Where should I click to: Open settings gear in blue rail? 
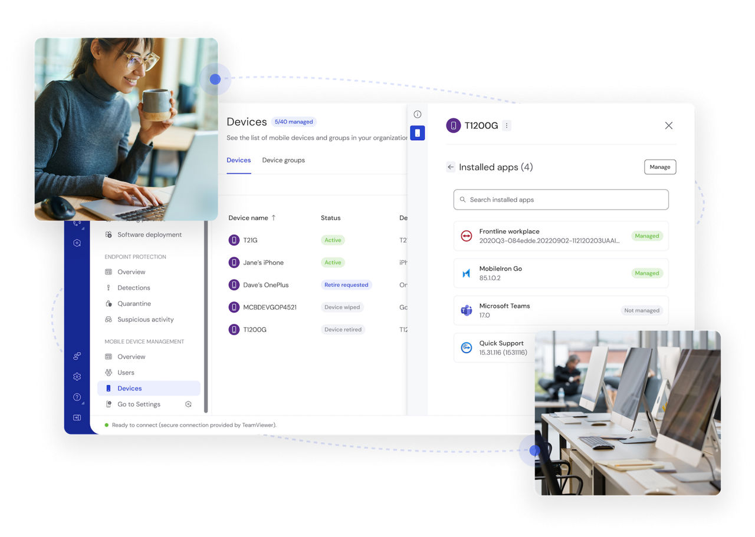click(77, 377)
